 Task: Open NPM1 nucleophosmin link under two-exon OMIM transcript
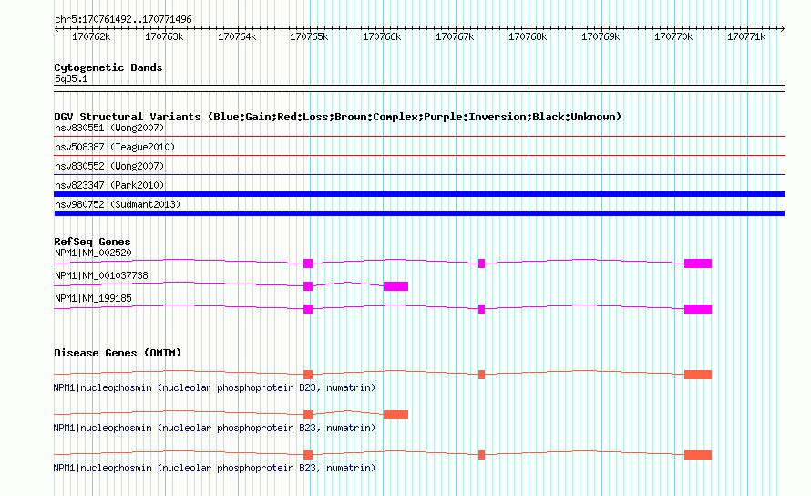pyautogui.click(x=214, y=429)
